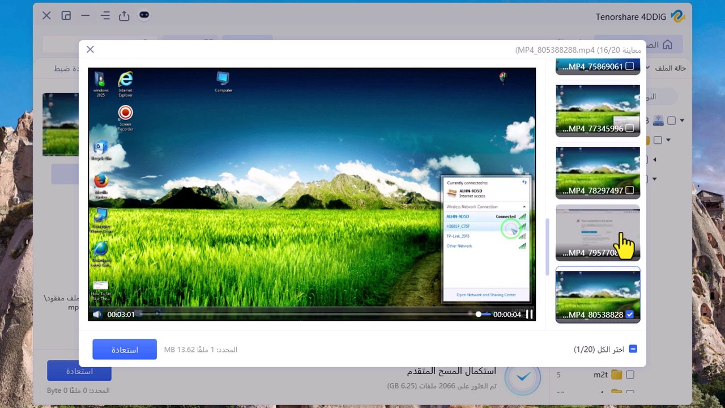Check the m2t folder checkbox
Screen dimensions: 725x408
[x=630, y=375]
